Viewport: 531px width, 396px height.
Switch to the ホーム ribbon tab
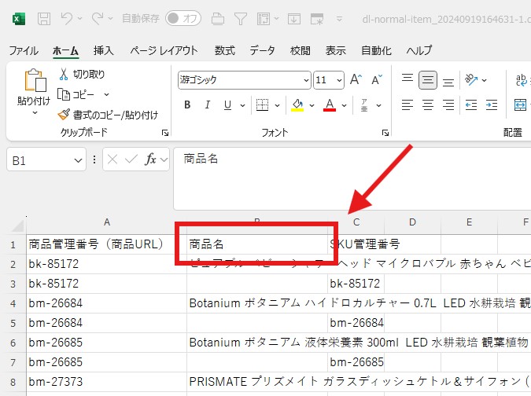(66, 51)
